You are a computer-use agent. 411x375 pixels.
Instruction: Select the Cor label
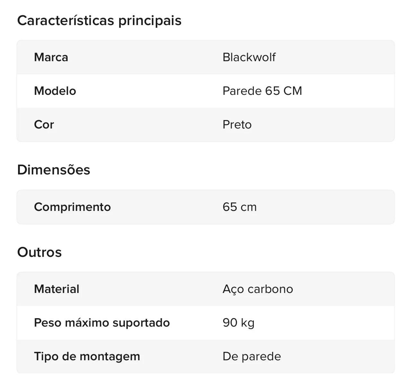[44, 124]
